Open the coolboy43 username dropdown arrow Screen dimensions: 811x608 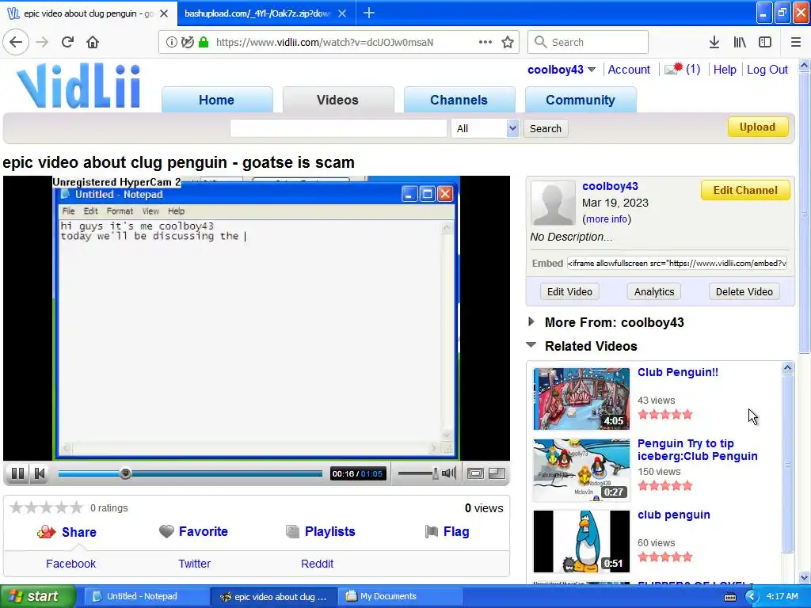pyautogui.click(x=592, y=70)
